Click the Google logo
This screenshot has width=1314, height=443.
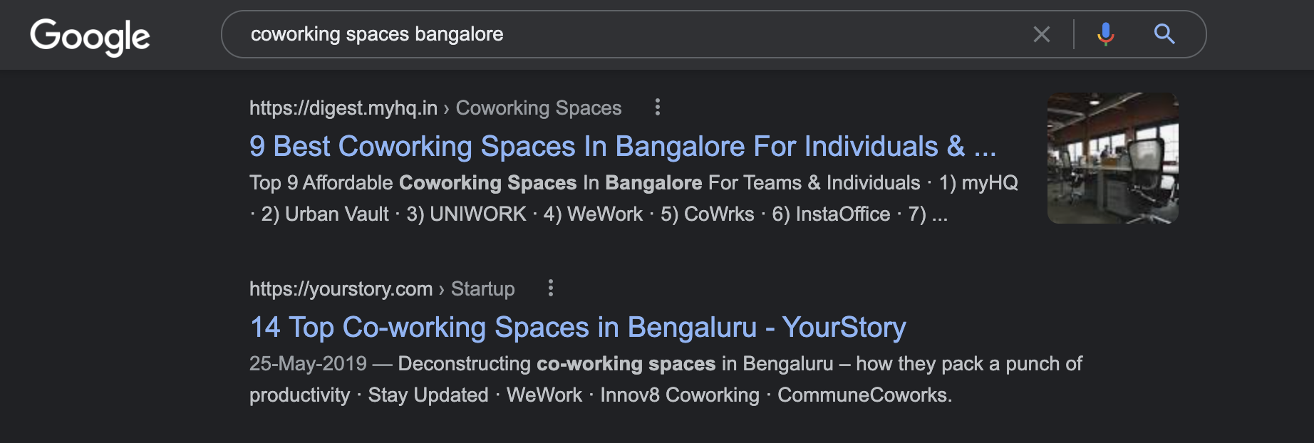[x=90, y=36]
